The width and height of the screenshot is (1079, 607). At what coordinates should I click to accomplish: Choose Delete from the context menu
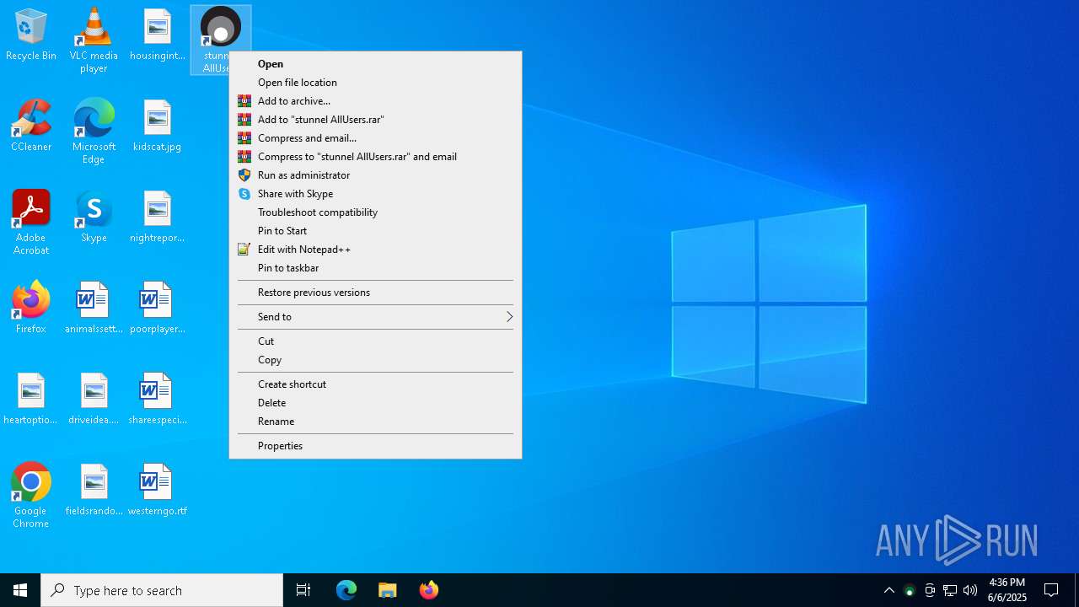[375, 403]
